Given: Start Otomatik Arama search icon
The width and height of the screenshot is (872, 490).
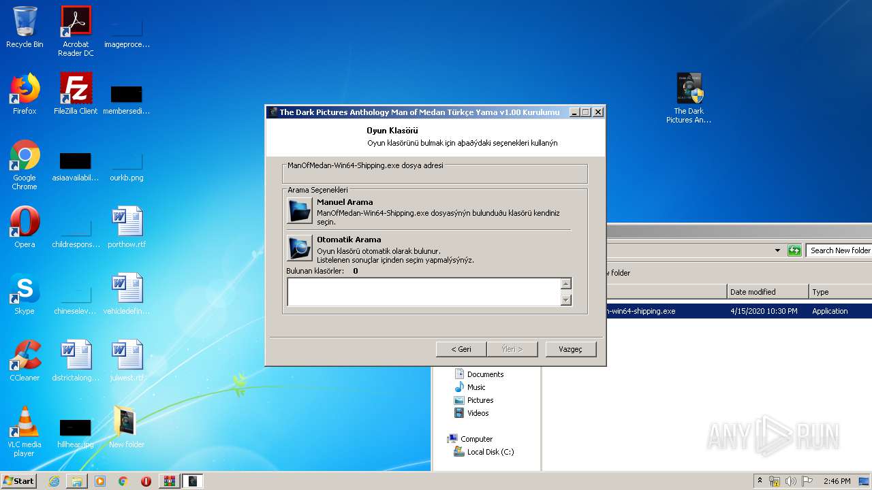Looking at the screenshot, I should tap(300, 248).
